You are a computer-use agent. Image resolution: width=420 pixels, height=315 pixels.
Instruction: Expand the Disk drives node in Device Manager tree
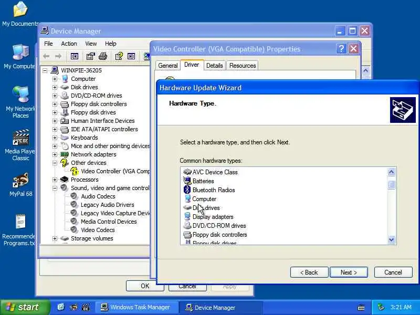55,87
